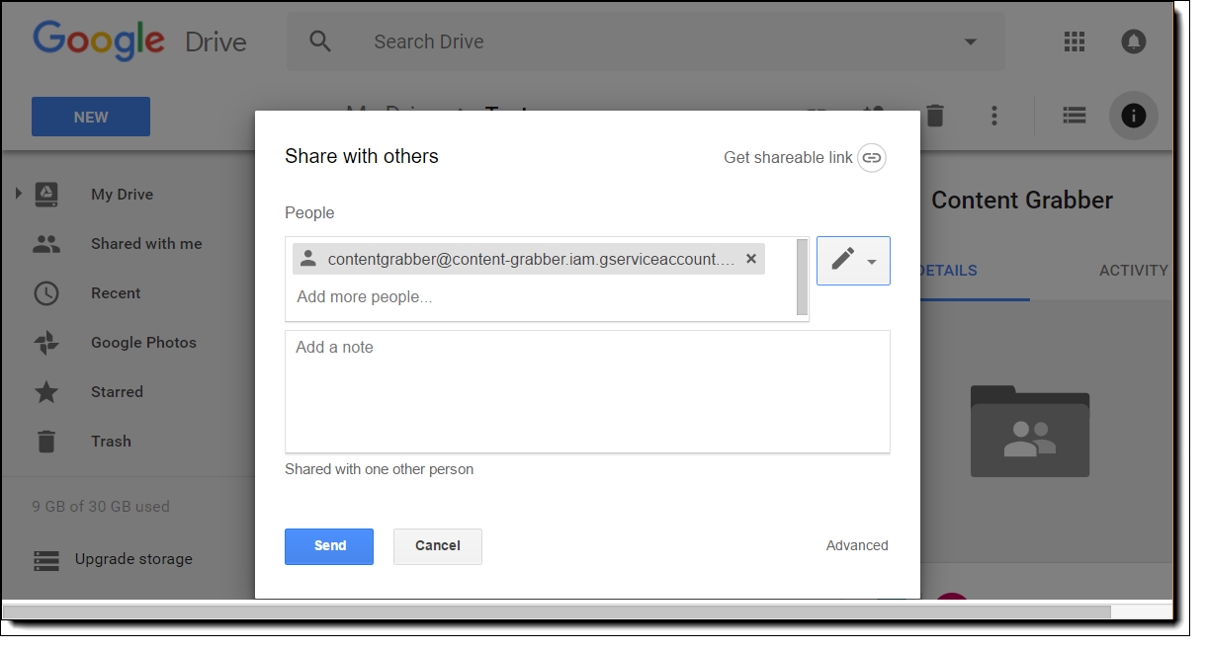
Task: Click the Add a note text area
Action: (587, 391)
